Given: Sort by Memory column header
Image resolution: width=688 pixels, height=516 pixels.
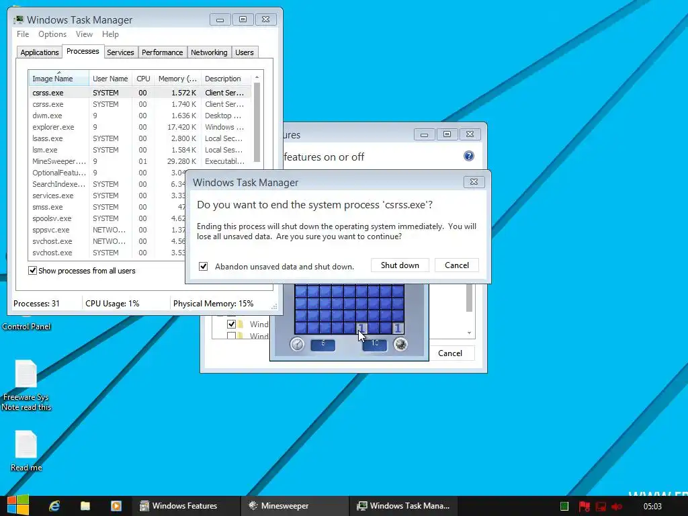Looking at the screenshot, I should (x=177, y=79).
